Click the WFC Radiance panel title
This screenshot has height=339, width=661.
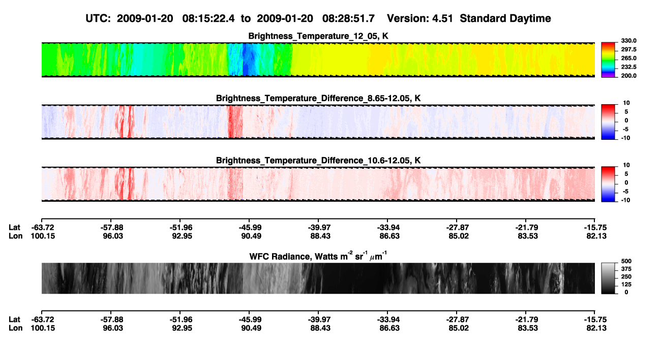(318, 256)
